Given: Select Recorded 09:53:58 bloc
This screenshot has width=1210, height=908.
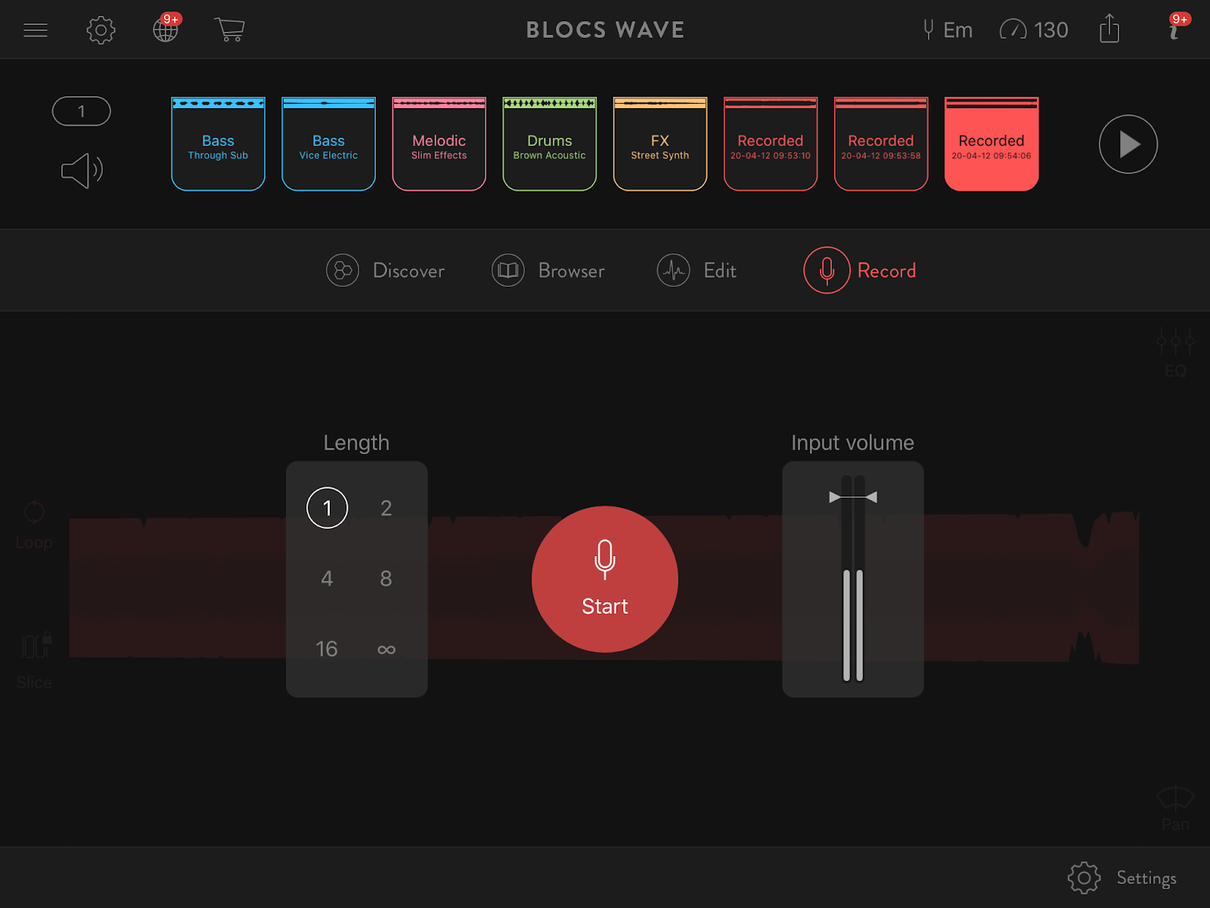Looking at the screenshot, I should (881, 144).
